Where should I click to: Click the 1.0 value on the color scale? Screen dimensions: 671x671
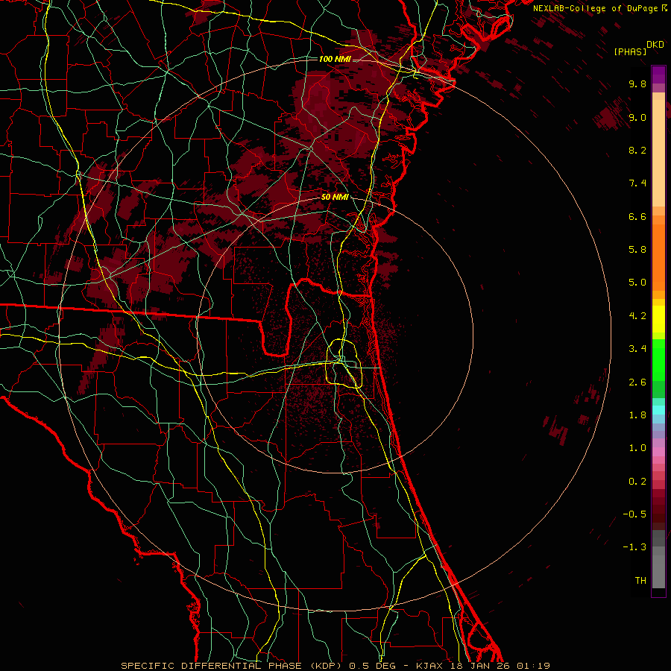click(x=637, y=448)
